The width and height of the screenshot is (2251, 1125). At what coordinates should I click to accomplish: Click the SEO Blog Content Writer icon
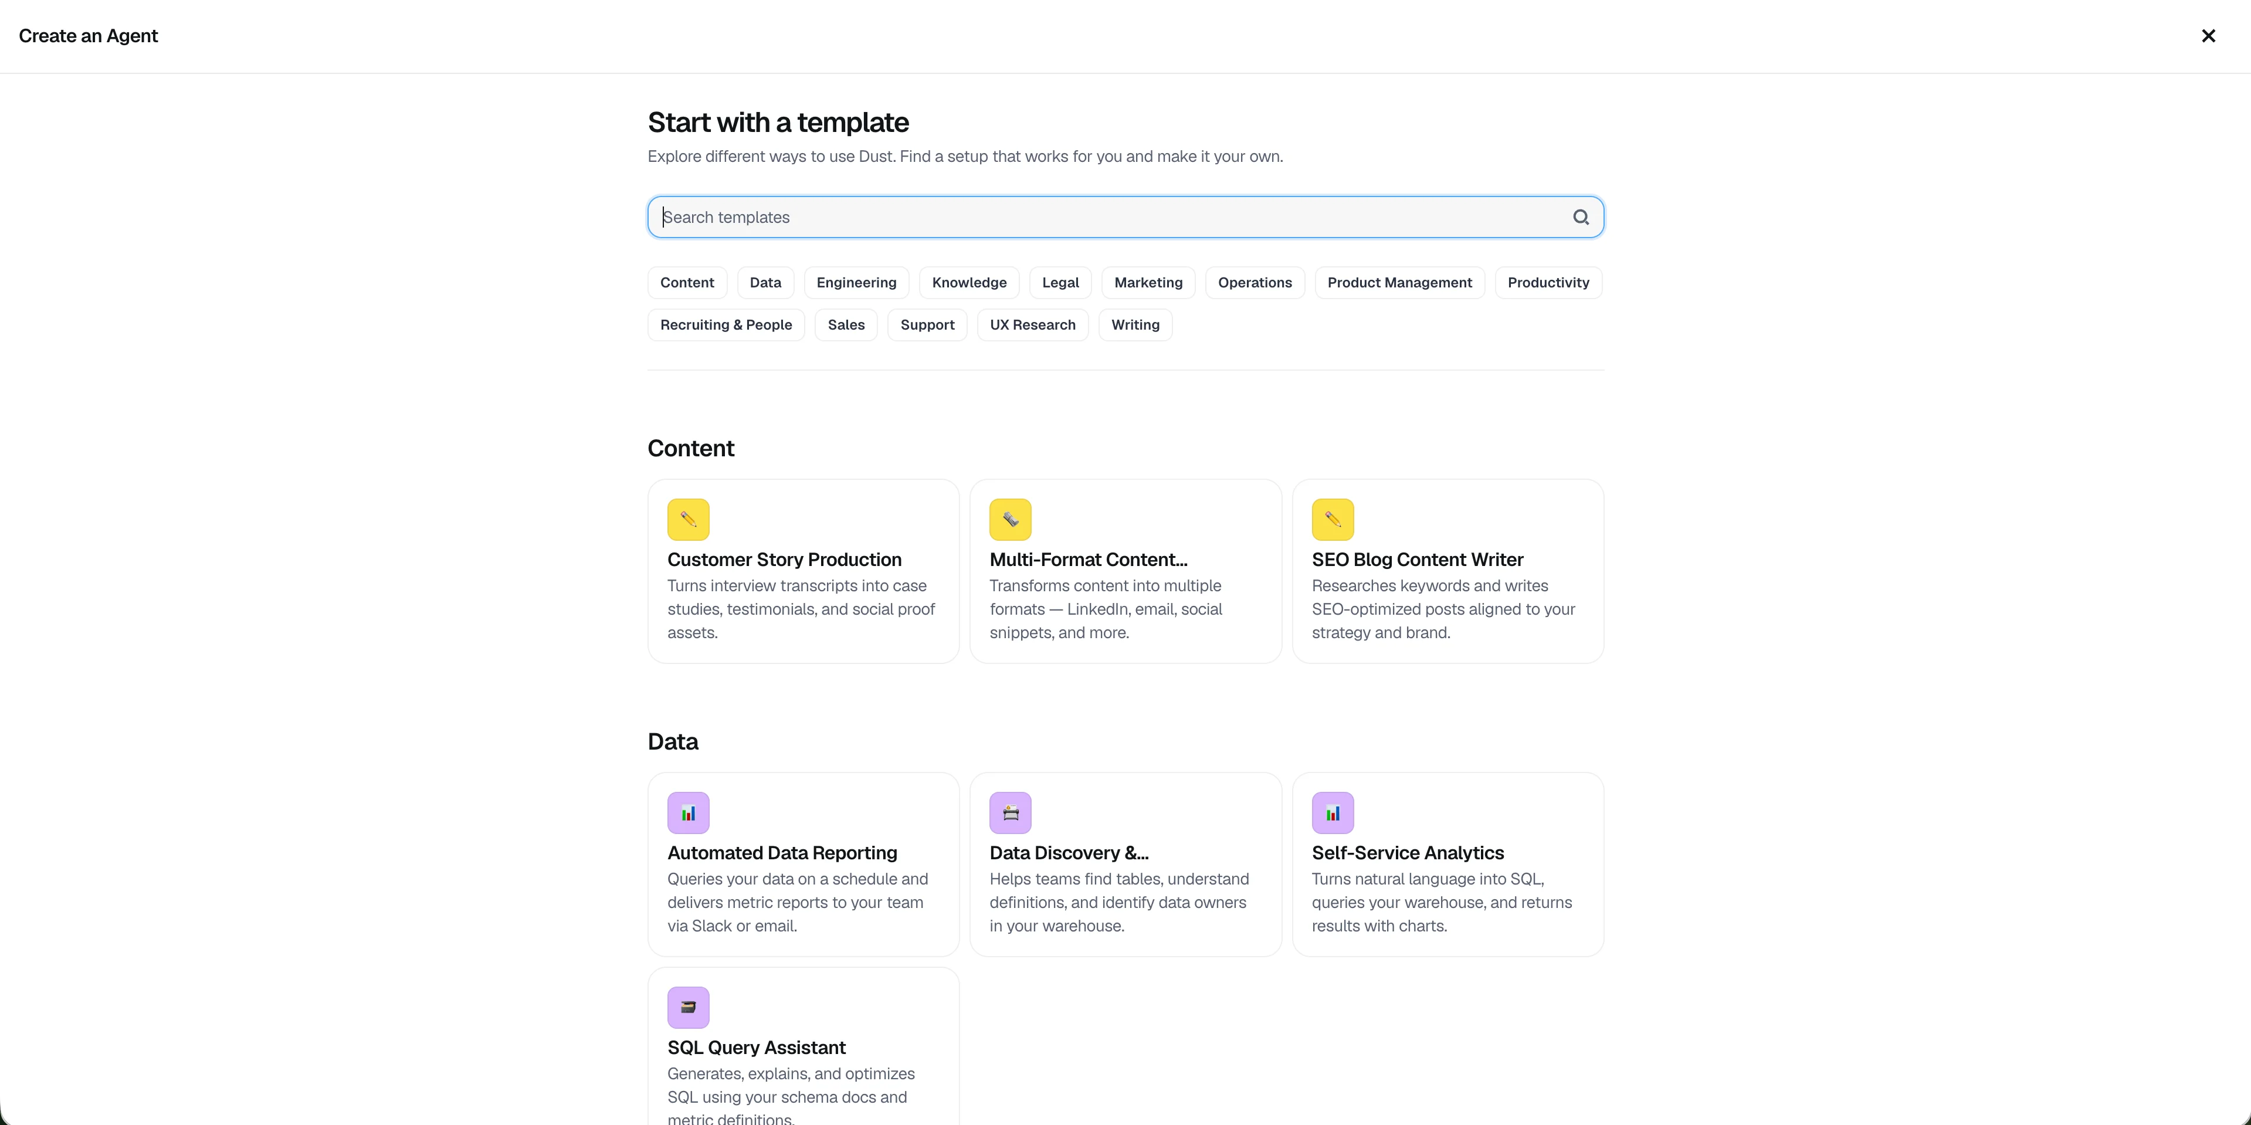(1332, 519)
